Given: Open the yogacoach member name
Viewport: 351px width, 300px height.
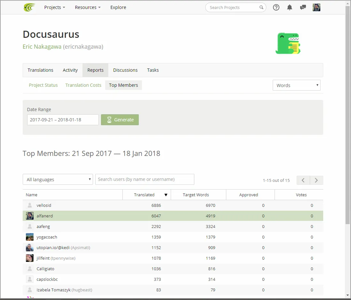Looking at the screenshot, I should click(x=47, y=237).
